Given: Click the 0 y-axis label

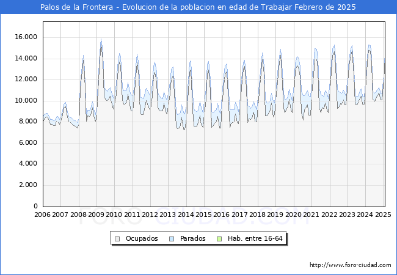Looking at the screenshot, I should pyautogui.click(x=35, y=207).
